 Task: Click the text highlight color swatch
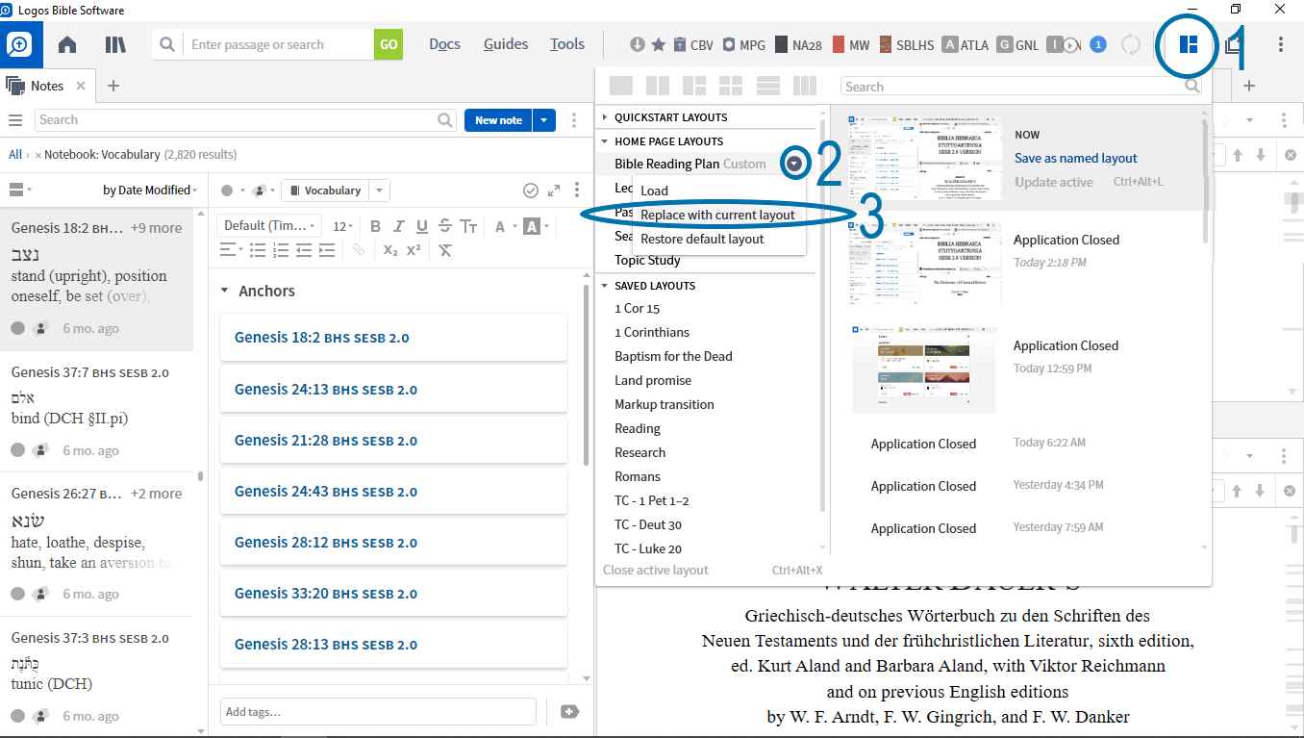click(532, 226)
